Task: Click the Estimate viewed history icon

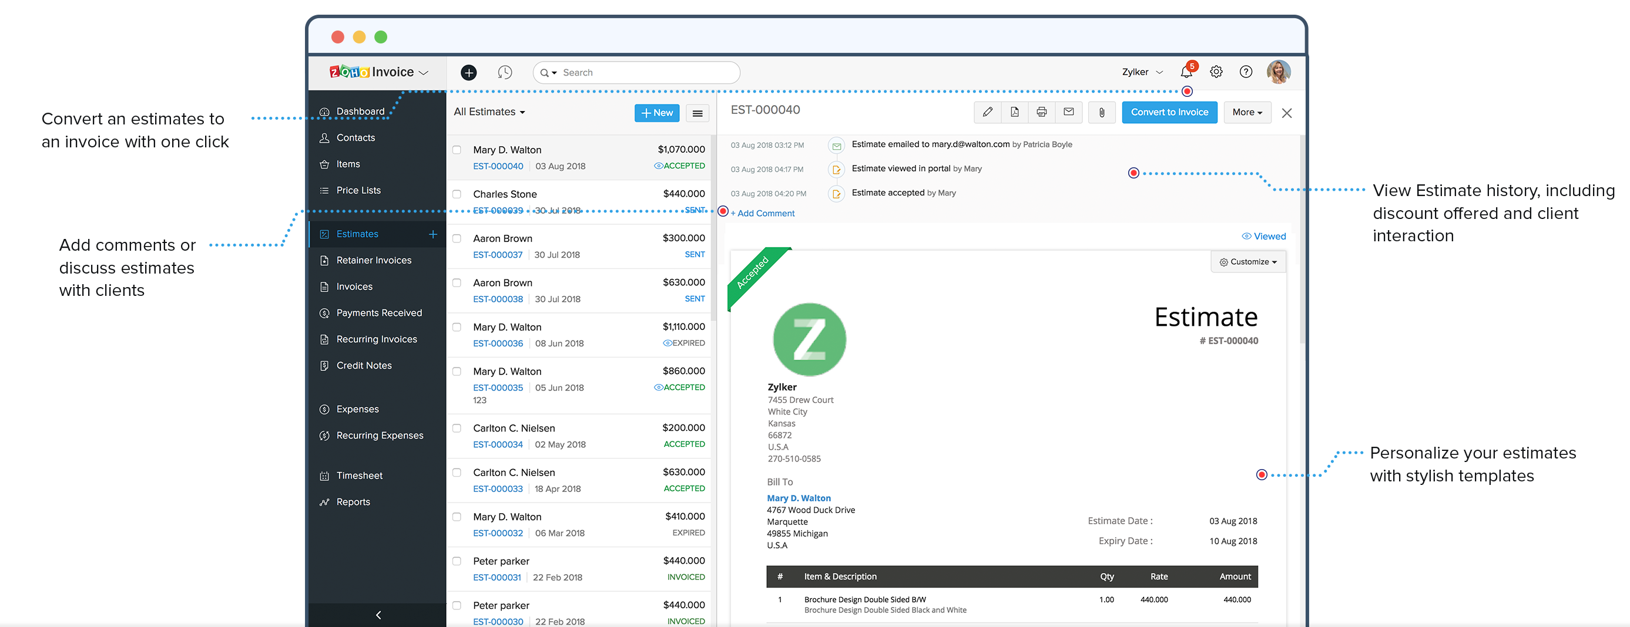Action: coord(836,170)
